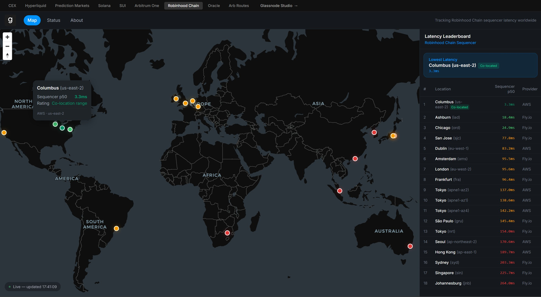Select the red Singapore map marker
Image resolution: width=541 pixels, height=297 pixels.
pos(340,191)
